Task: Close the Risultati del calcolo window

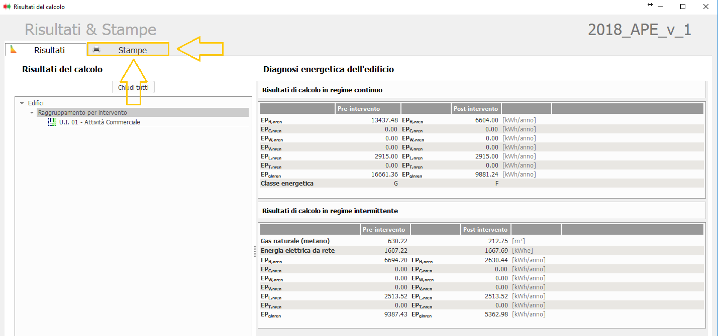Action: click(705, 7)
